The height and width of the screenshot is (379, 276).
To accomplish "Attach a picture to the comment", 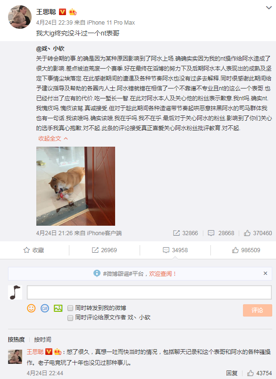I will (58, 308).
